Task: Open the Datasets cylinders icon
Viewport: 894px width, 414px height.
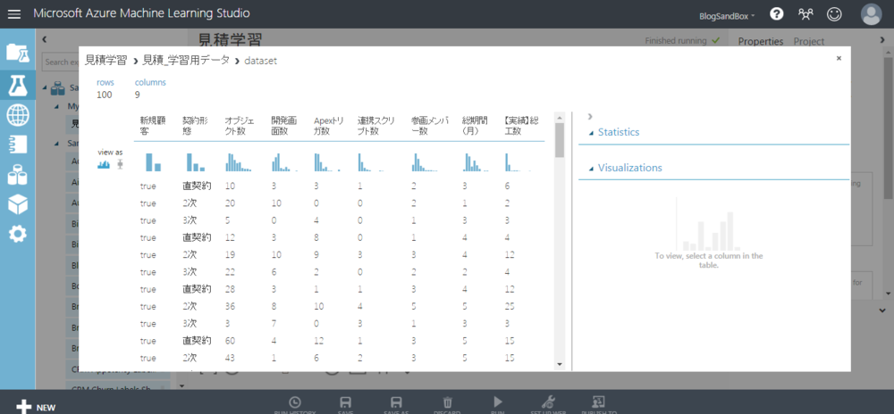Action: coord(17,175)
